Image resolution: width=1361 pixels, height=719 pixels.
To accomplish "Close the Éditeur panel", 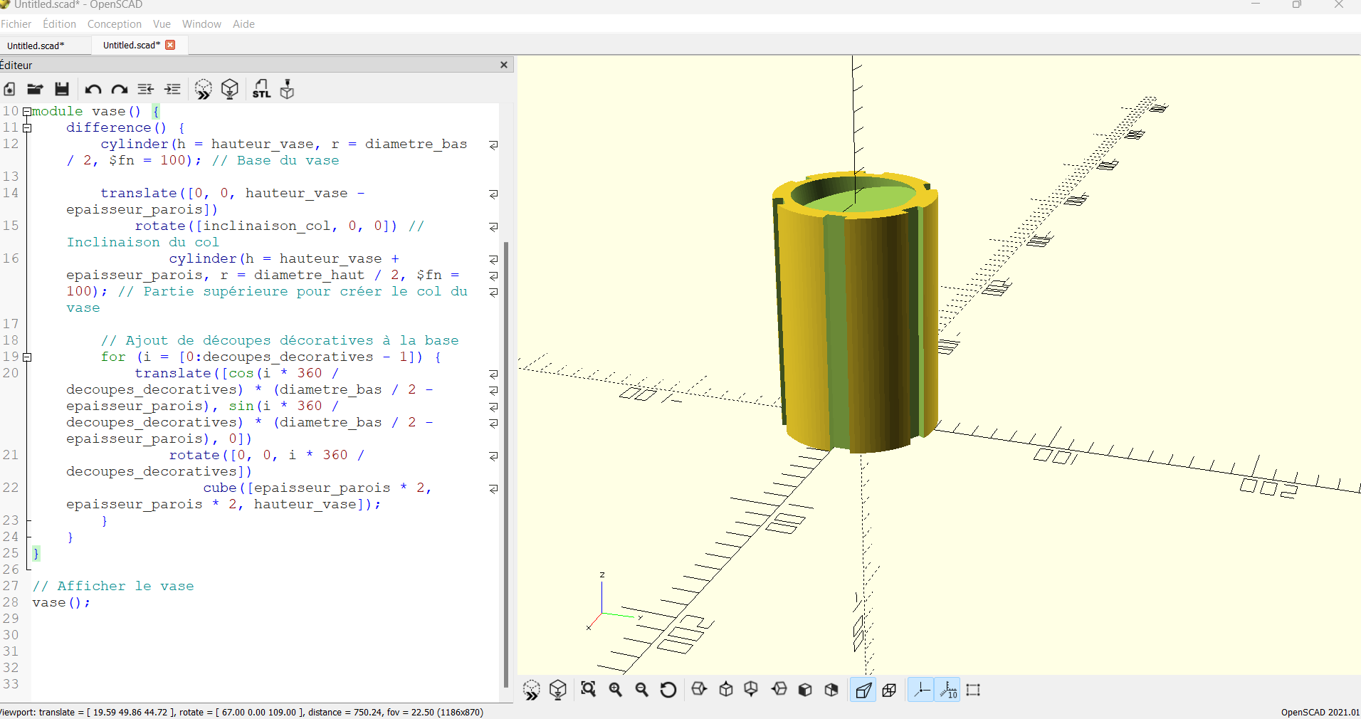I will (504, 65).
